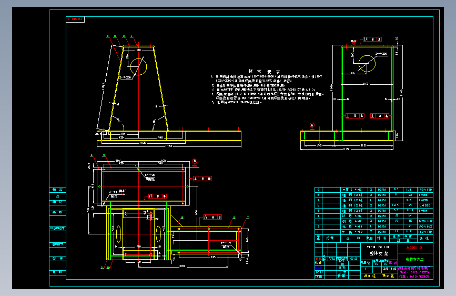Click the 1:6 scale cell in title block

click(x=393, y=269)
